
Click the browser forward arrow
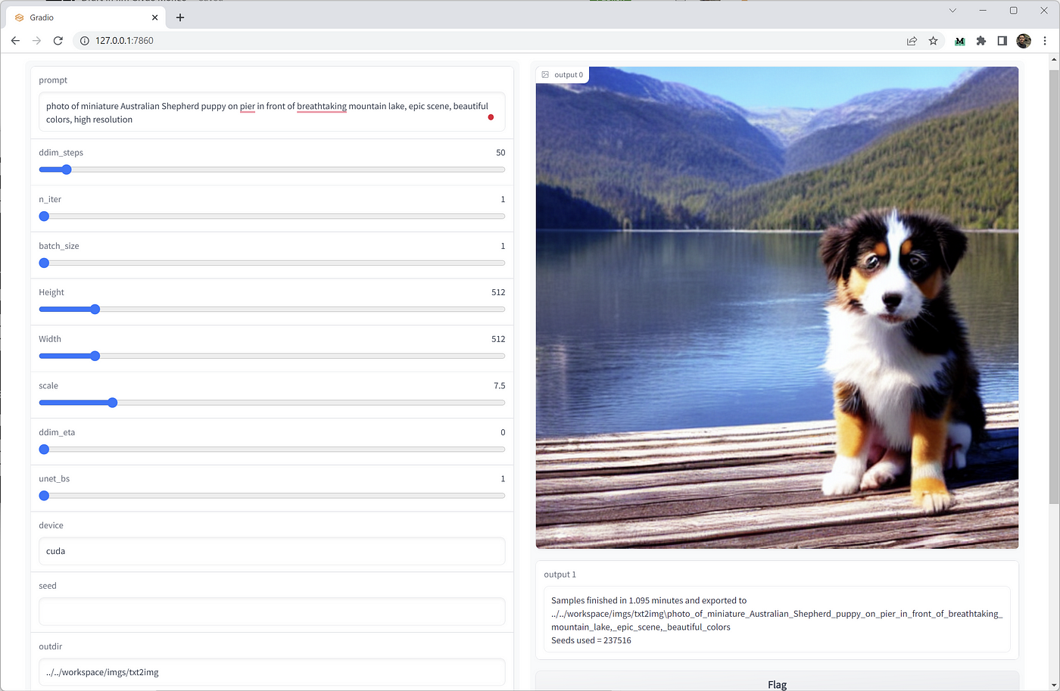pos(36,41)
